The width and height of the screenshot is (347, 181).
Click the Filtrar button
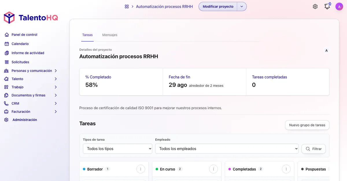(313, 149)
